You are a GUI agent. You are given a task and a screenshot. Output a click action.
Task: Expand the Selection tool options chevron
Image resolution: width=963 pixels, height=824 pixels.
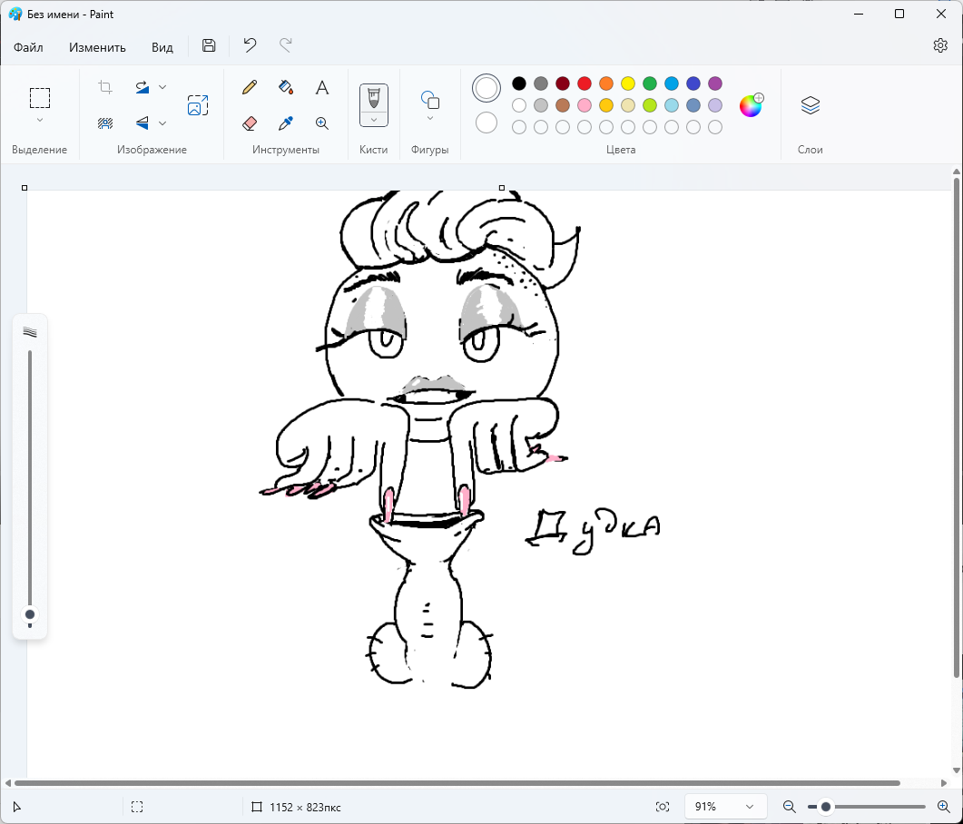[x=40, y=120]
